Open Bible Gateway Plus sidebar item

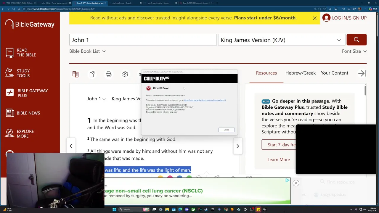(27, 93)
